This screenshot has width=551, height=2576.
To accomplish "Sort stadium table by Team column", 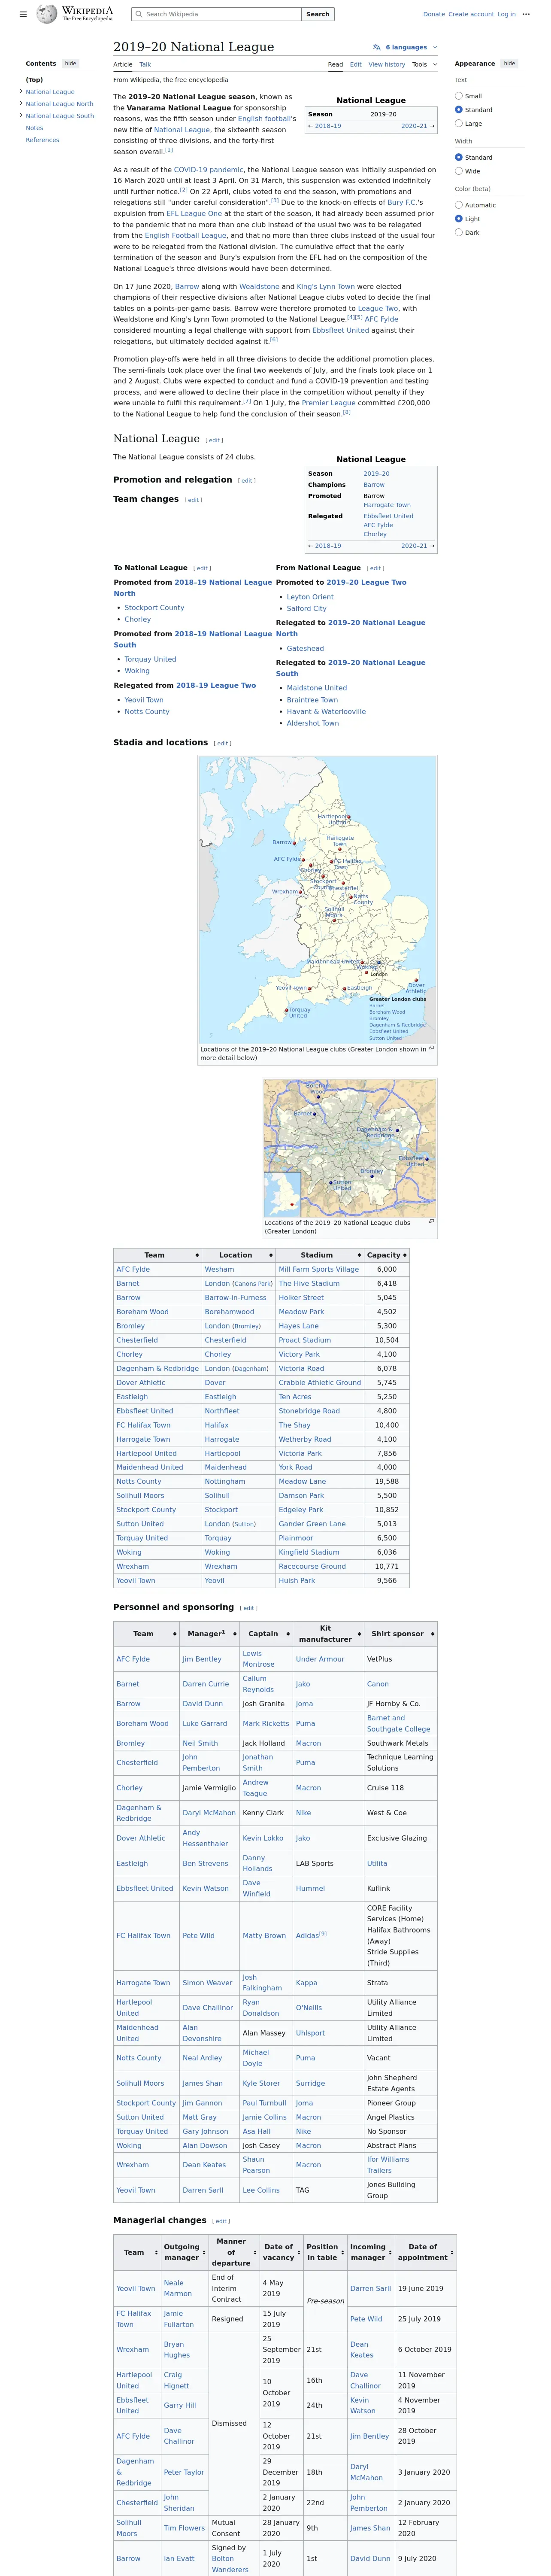I will coord(157,1255).
